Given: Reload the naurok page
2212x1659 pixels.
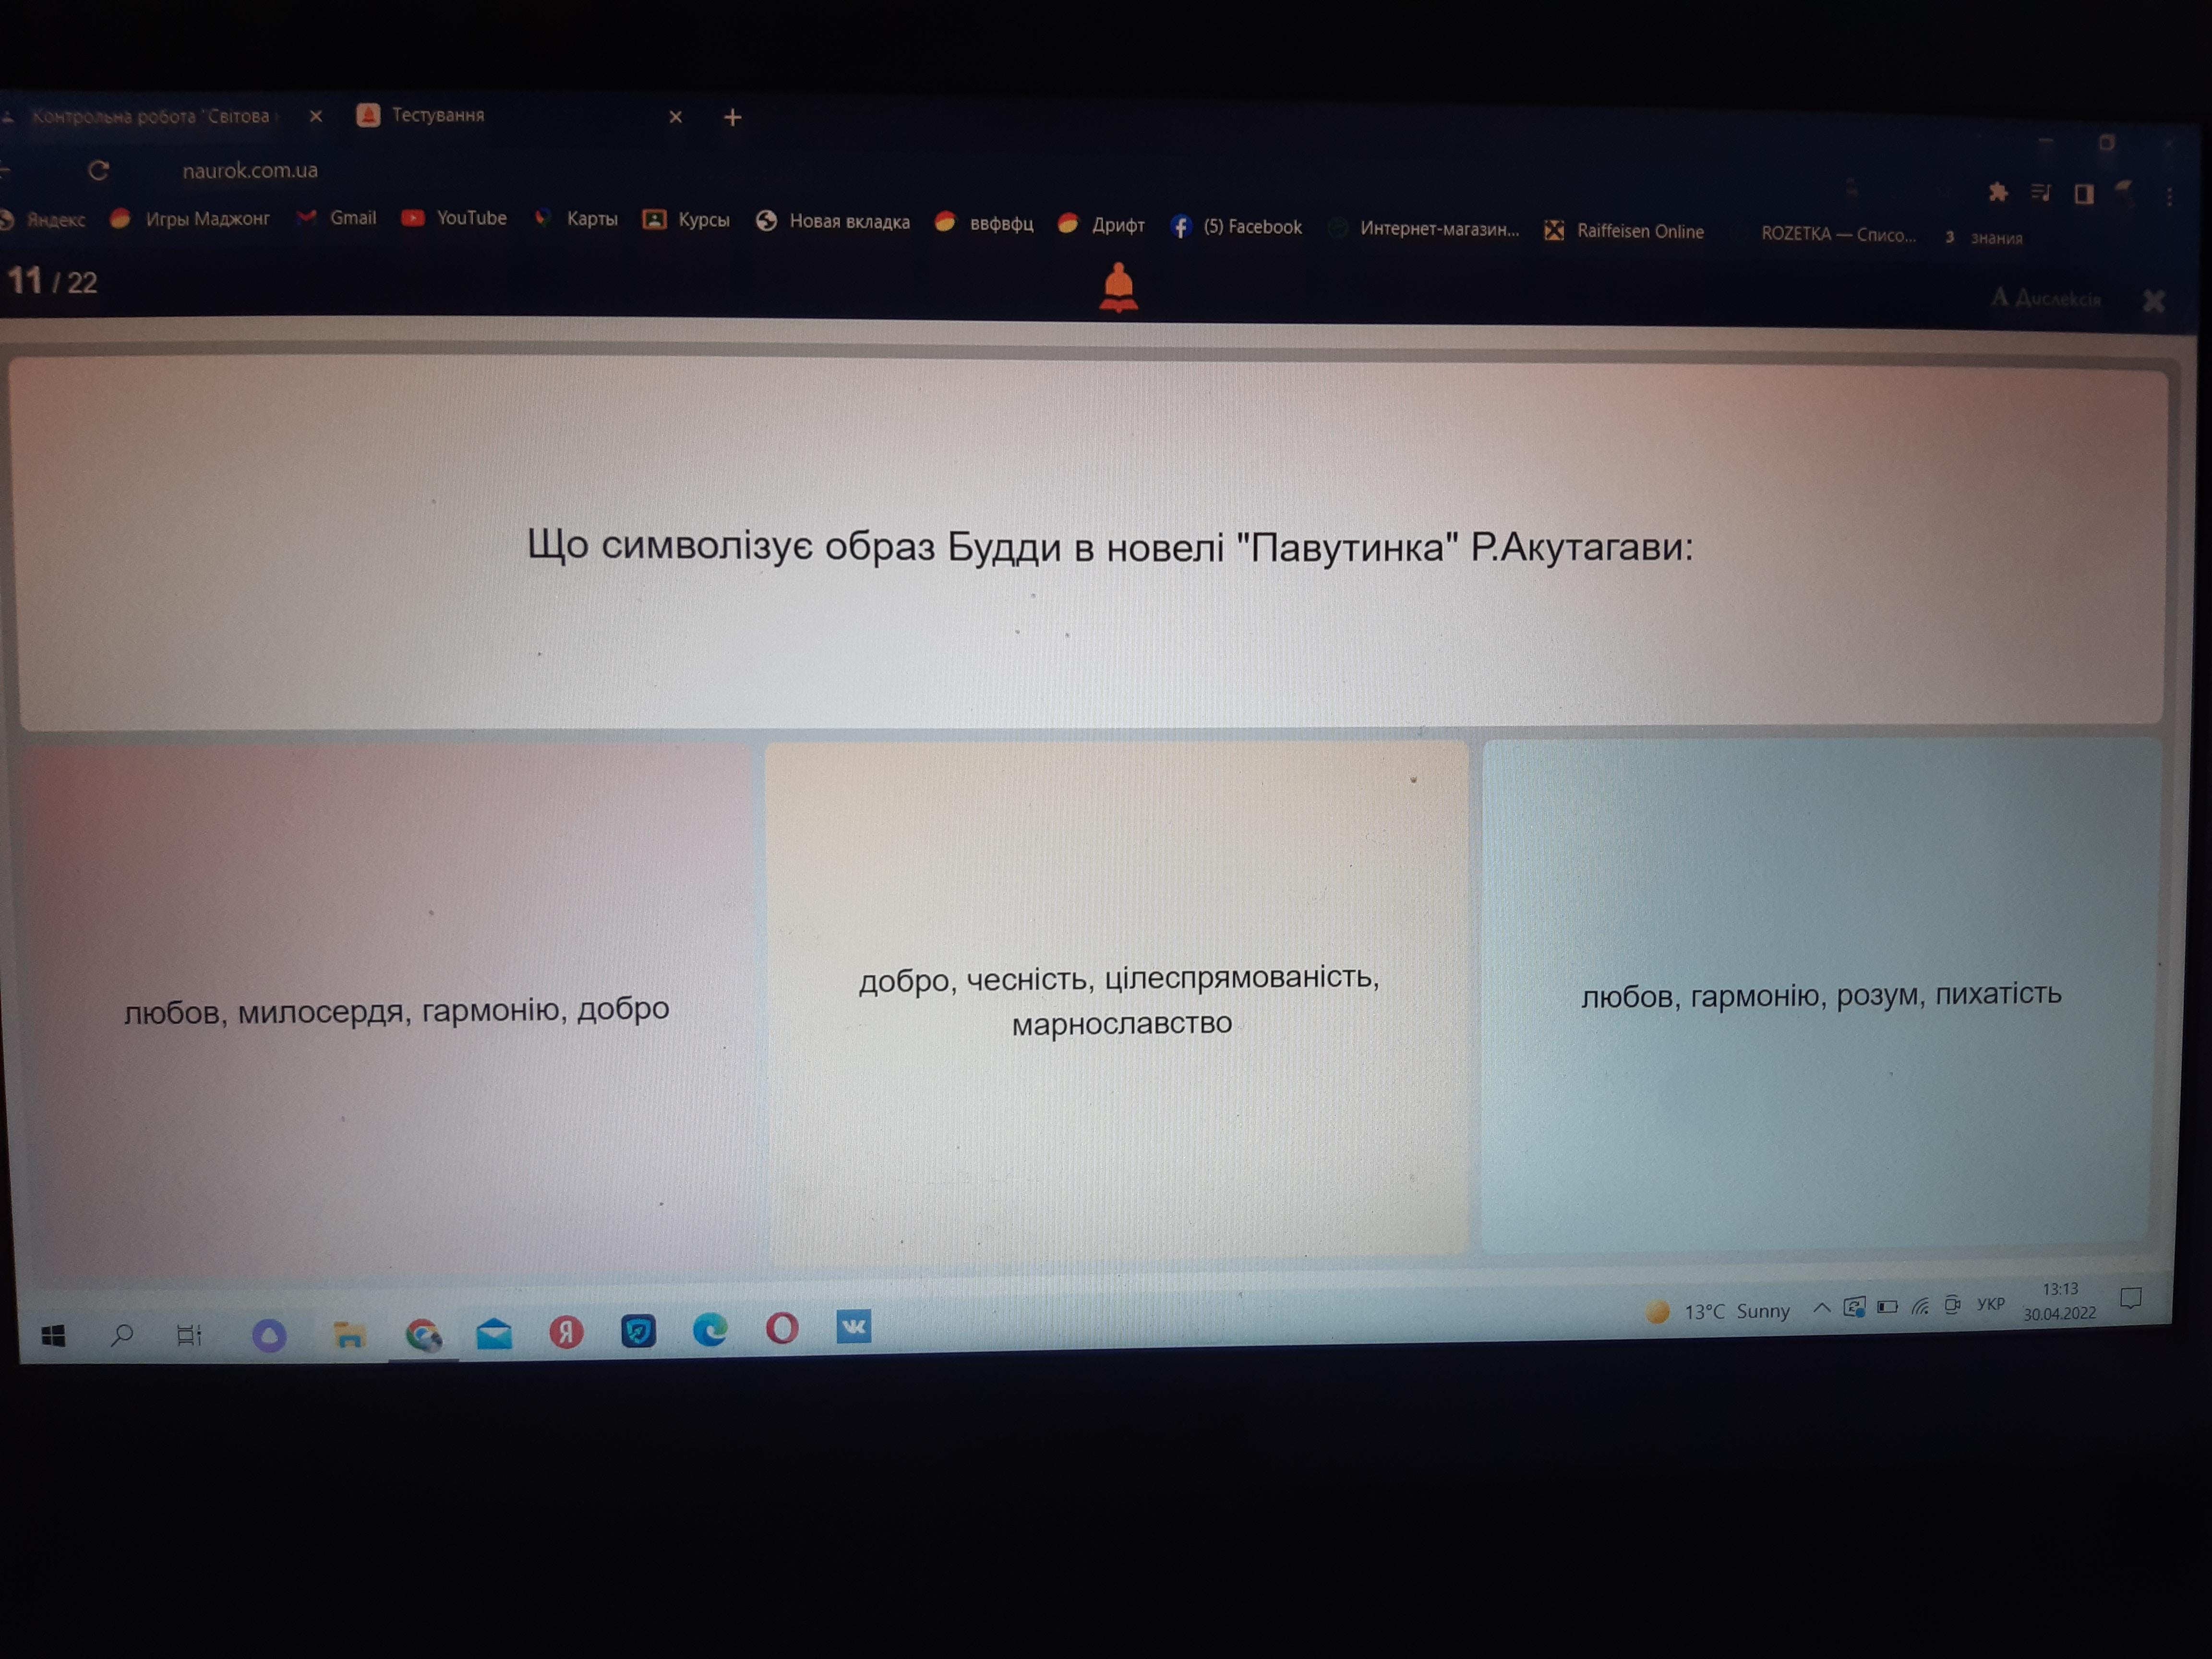Looking at the screenshot, I should [98, 170].
